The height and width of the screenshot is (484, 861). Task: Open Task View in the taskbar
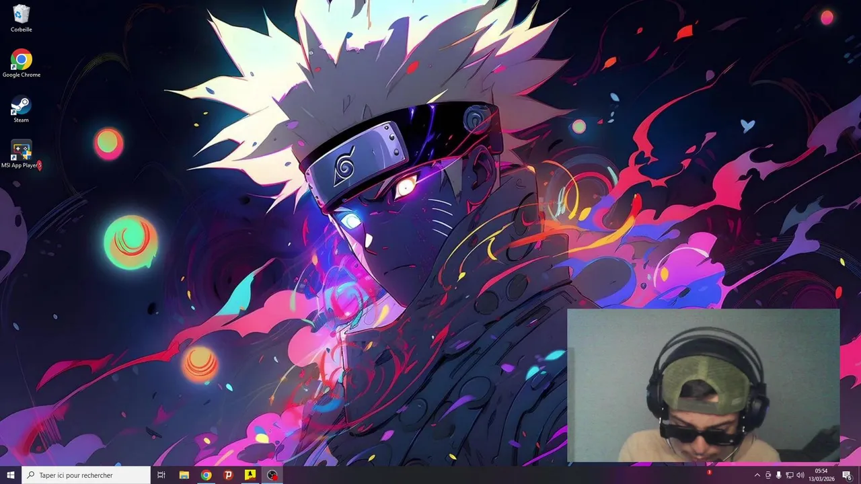(x=161, y=475)
